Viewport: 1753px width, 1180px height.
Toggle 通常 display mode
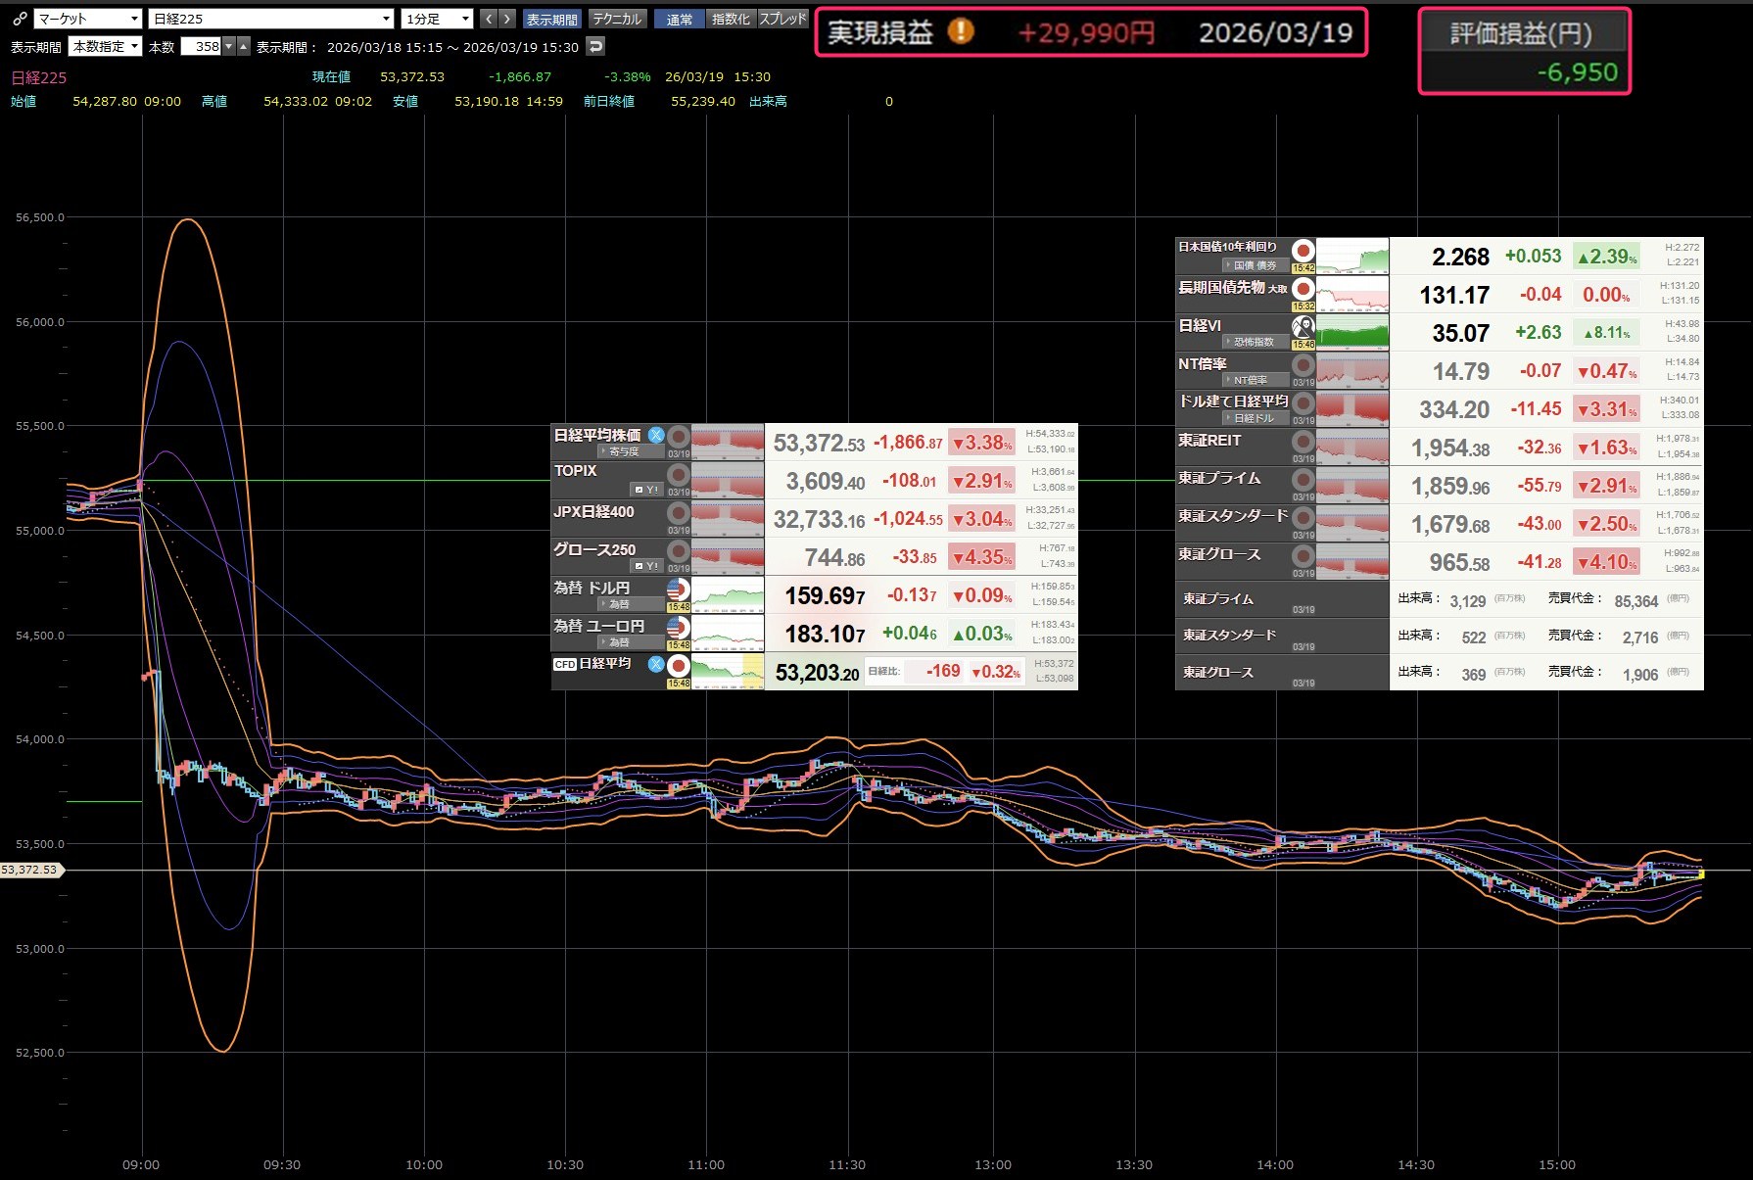coord(679,19)
